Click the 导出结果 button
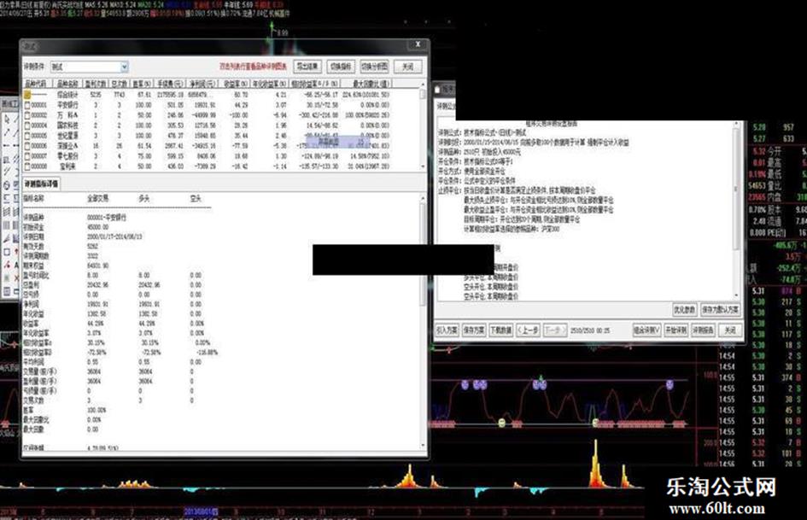The width and height of the screenshot is (807, 520). (x=307, y=67)
